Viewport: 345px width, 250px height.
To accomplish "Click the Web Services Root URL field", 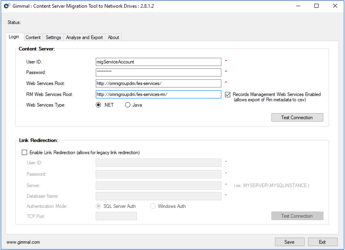I will tap(158, 84).
